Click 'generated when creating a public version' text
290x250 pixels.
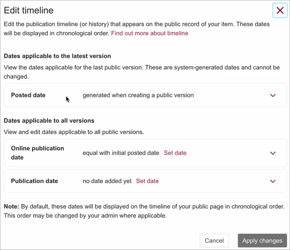tap(138, 95)
